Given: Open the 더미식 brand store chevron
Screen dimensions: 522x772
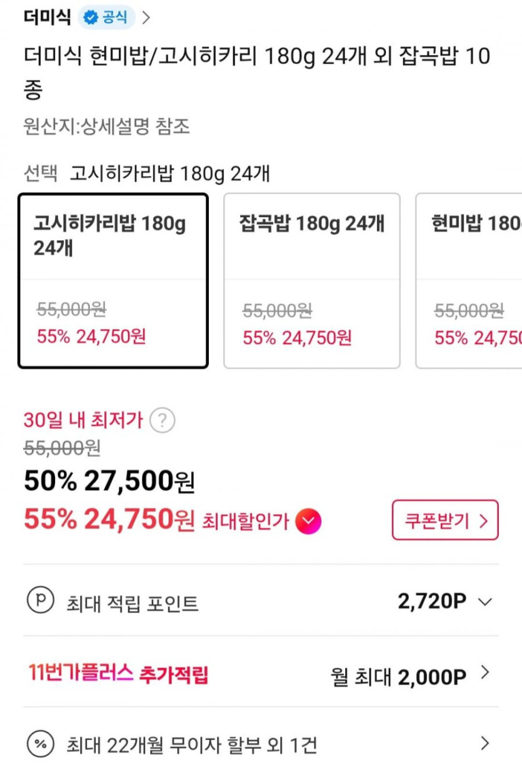Looking at the screenshot, I should [146, 18].
